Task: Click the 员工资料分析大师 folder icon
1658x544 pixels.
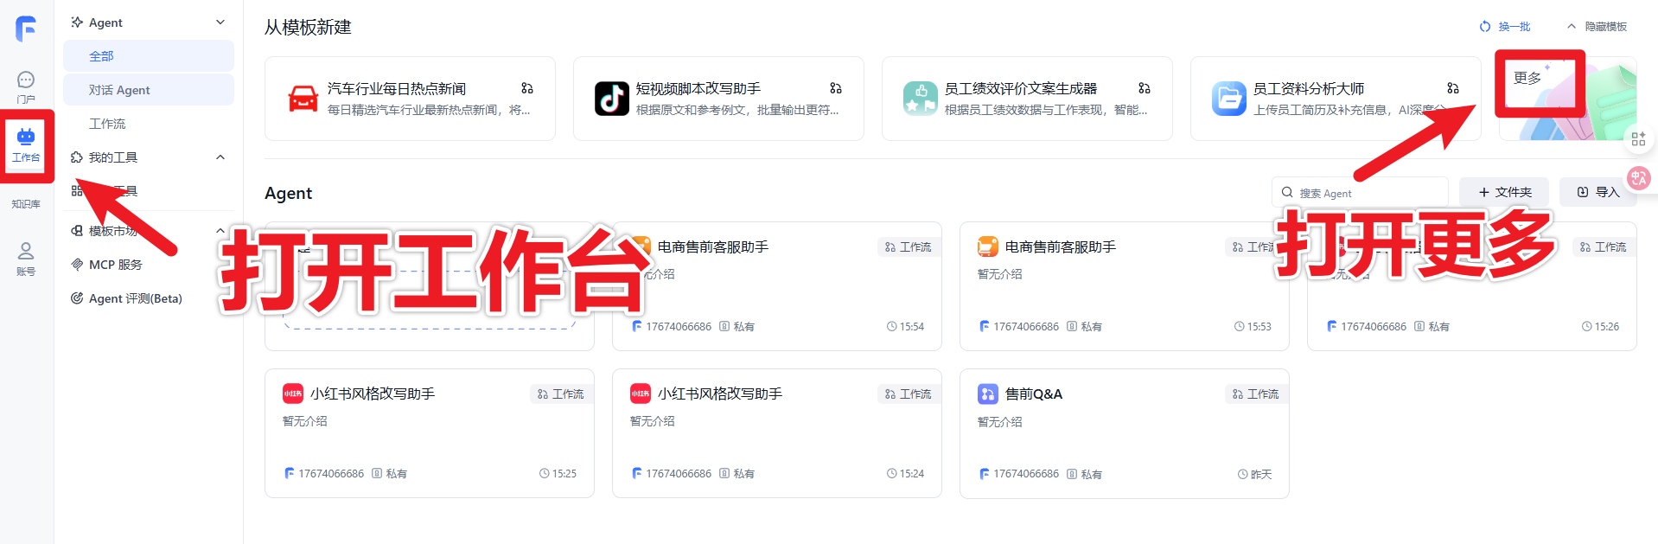Action: pyautogui.click(x=1229, y=99)
